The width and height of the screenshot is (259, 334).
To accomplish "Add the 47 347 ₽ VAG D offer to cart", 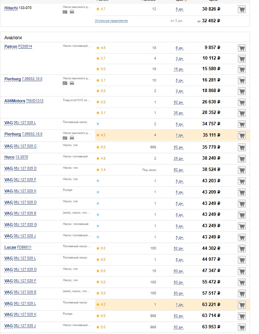I will tap(242, 271).
